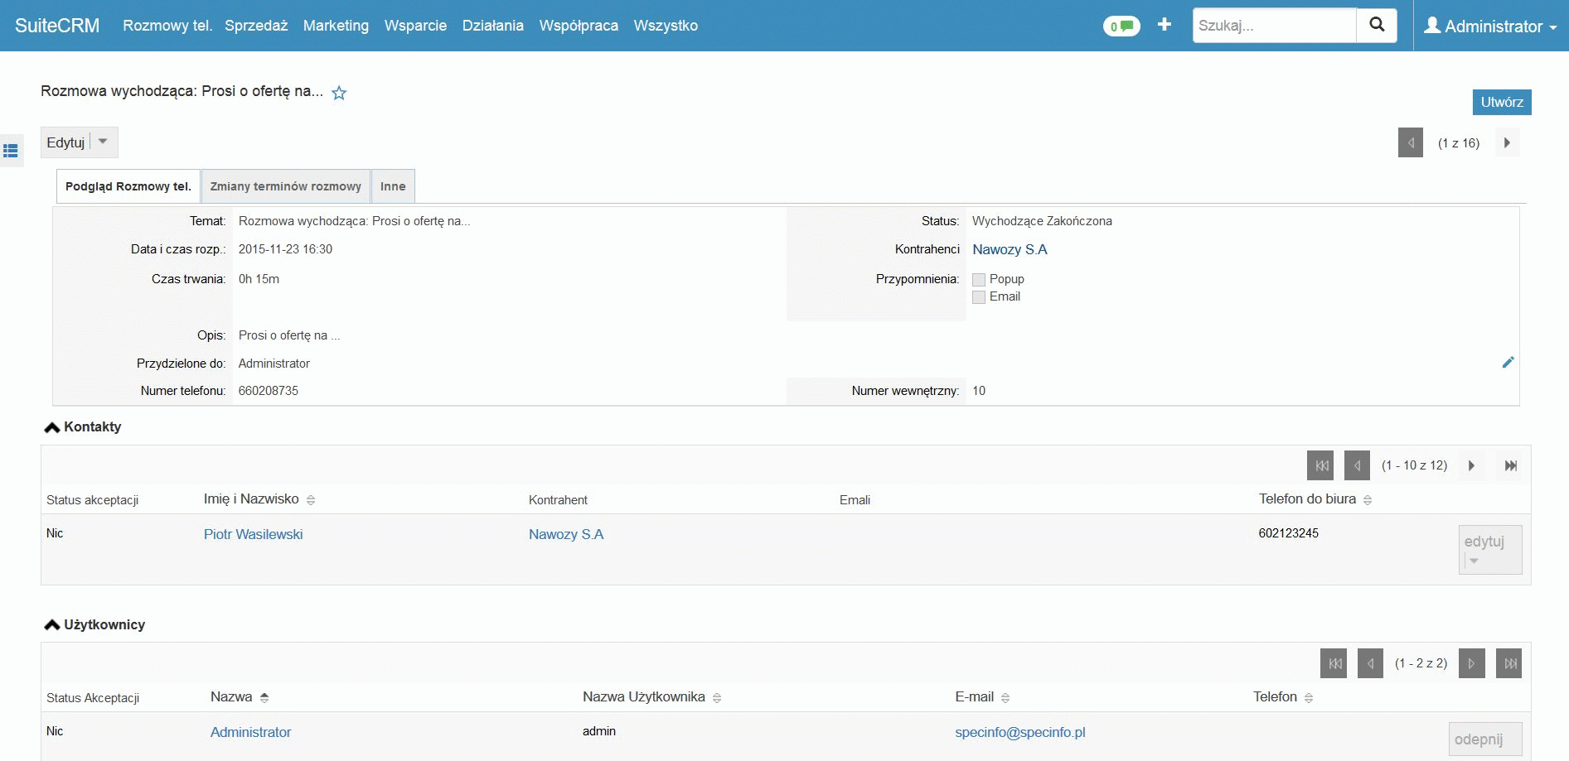Open the Współpraca menu
Image resolution: width=1569 pixels, height=761 pixels.
[x=579, y=26]
